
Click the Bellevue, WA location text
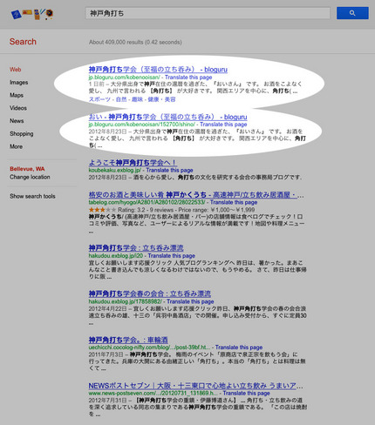27,169
